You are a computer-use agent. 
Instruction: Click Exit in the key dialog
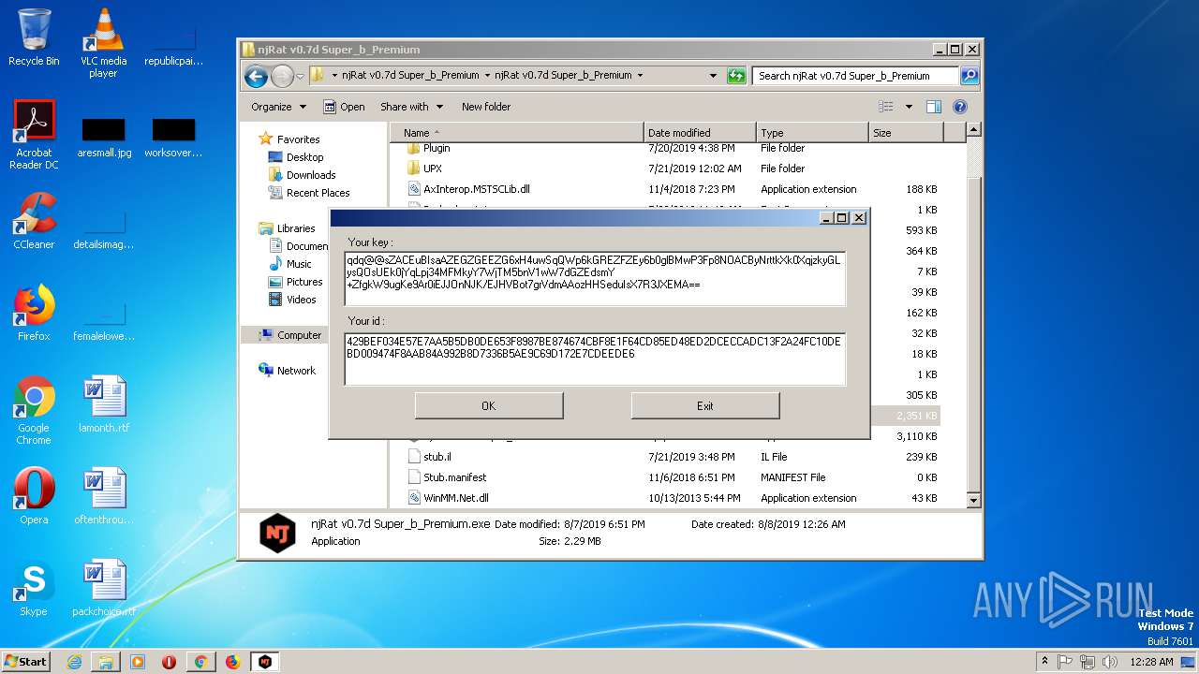tap(705, 405)
